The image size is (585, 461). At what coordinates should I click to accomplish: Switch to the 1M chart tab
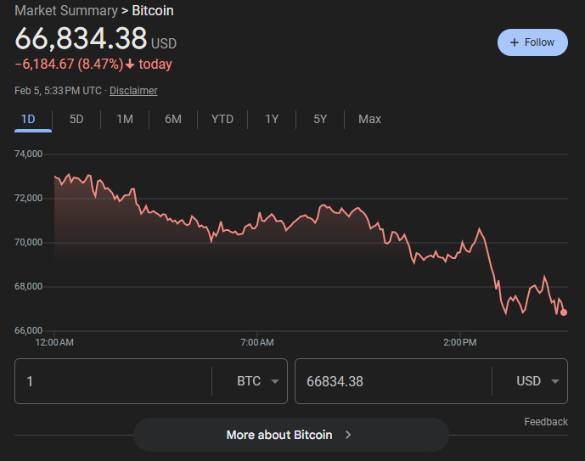(x=125, y=119)
